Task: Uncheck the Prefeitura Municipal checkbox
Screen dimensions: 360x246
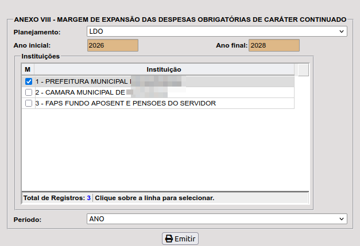Action: tap(29, 81)
